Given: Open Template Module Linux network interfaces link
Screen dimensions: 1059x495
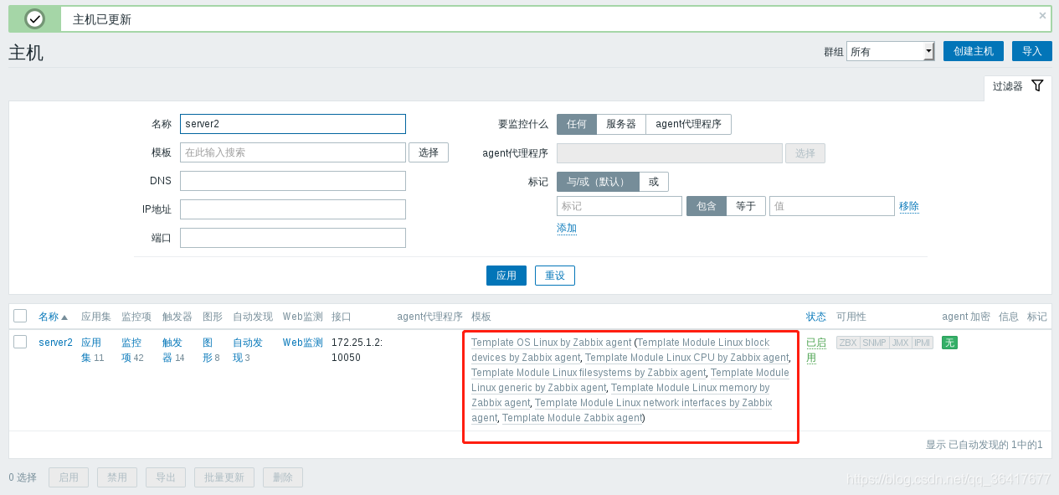Looking at the screenshot, I should [621, 410].
